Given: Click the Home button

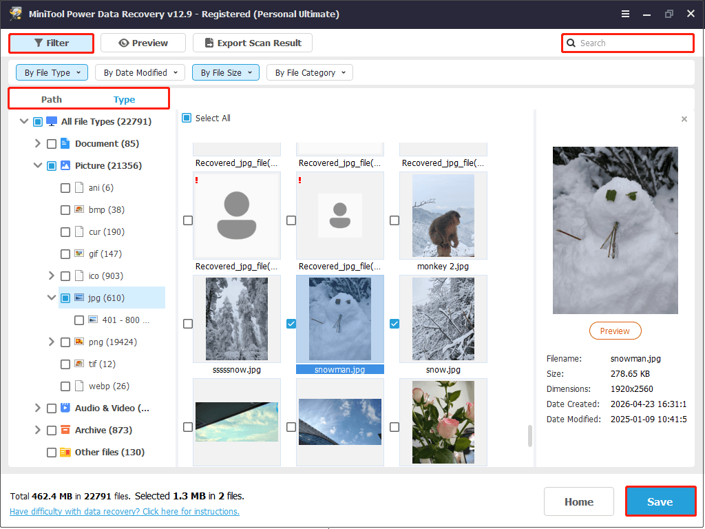Looking at the screenshot, I should [x=578, y=501].
